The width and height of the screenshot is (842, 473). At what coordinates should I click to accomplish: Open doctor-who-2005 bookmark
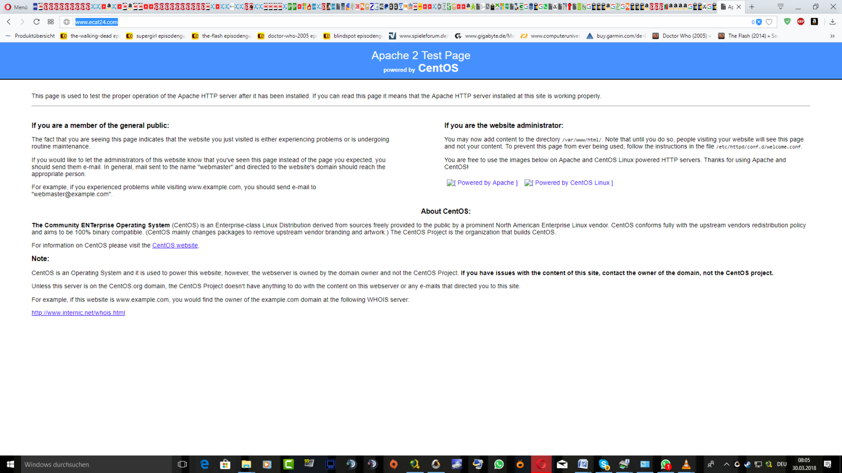tap(287, 36)
